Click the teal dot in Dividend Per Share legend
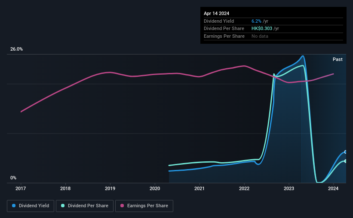 63,206
